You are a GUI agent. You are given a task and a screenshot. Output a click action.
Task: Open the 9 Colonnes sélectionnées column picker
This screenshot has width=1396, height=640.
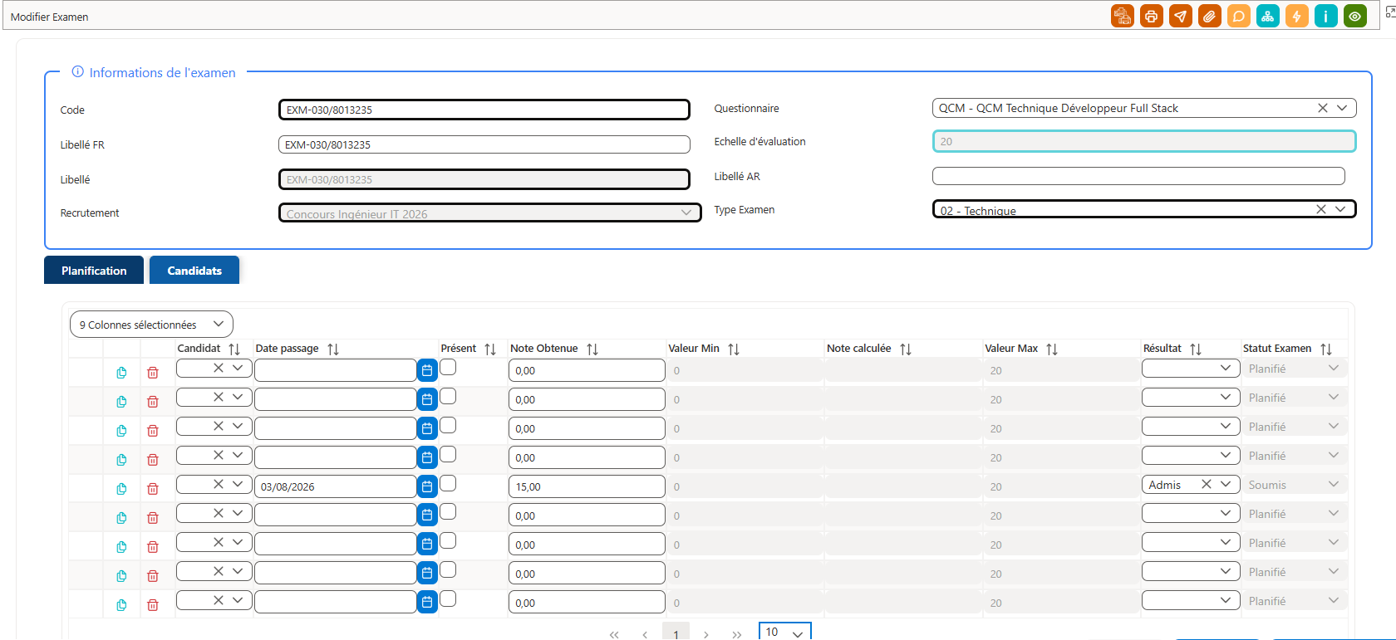click(151, 325)
